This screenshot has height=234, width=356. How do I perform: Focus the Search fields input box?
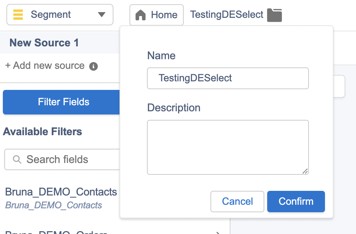(x=62, y=159)
